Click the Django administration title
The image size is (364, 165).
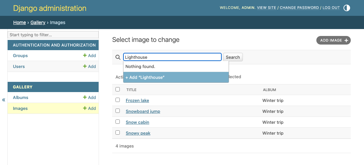click(50, 8)
